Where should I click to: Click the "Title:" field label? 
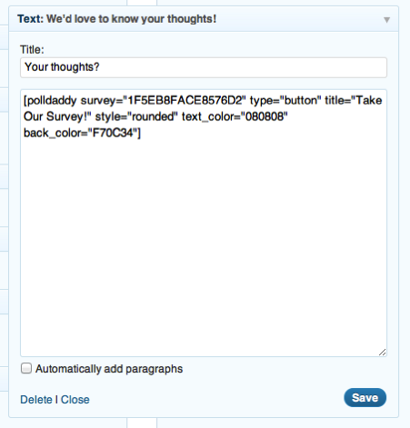(x=32, y=50)
